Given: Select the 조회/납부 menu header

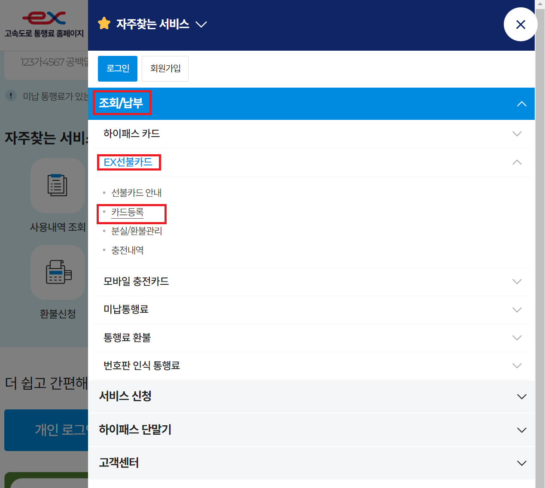Looking at the screenshot, I should pos(121,103).
